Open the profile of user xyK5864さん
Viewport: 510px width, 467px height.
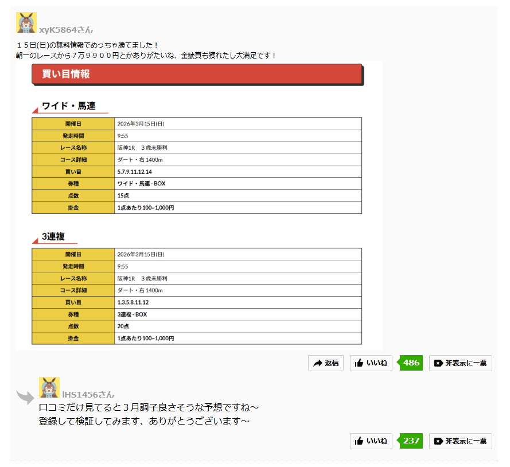tap(66, 30)
